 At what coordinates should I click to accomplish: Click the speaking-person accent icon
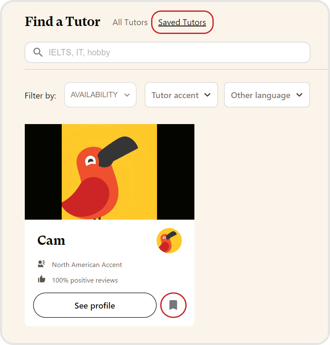coord(41,264)
